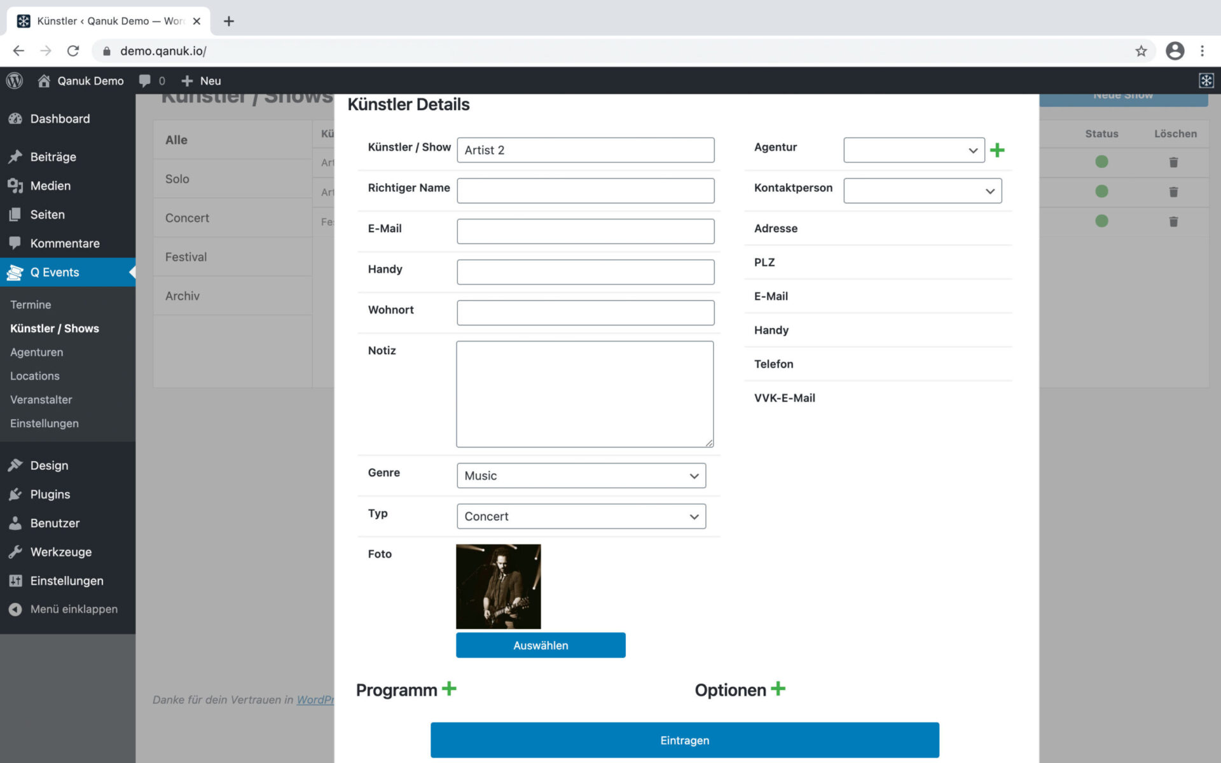Click the Auswählen photo button
Viewport: 1221px width, 763px height.
[541, 645]
